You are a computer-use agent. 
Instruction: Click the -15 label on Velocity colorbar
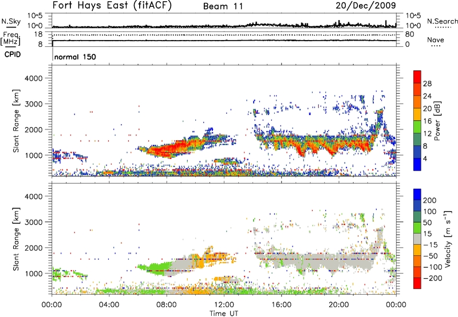tap(431, 245)
